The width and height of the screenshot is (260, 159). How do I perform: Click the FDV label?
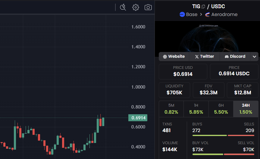pyautogui.click(x=208, y=86)
